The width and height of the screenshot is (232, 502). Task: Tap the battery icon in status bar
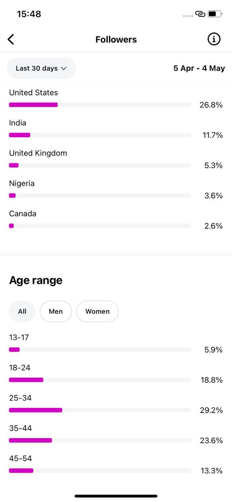tap(215, 14)
